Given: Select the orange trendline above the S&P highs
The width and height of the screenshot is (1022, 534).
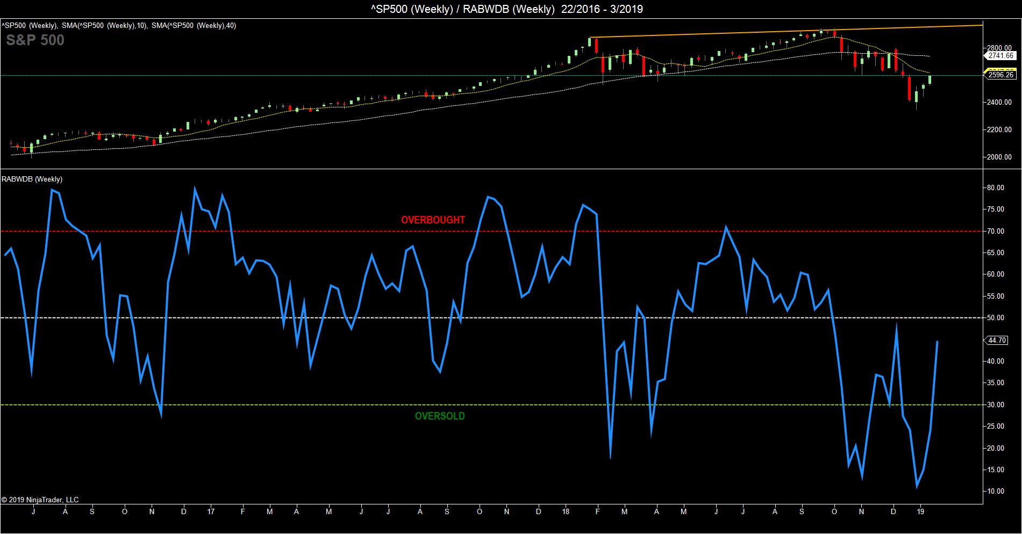Looking at the screenshot, I should coord(786,32).
